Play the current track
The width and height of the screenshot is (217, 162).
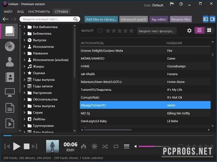(17, 146)
